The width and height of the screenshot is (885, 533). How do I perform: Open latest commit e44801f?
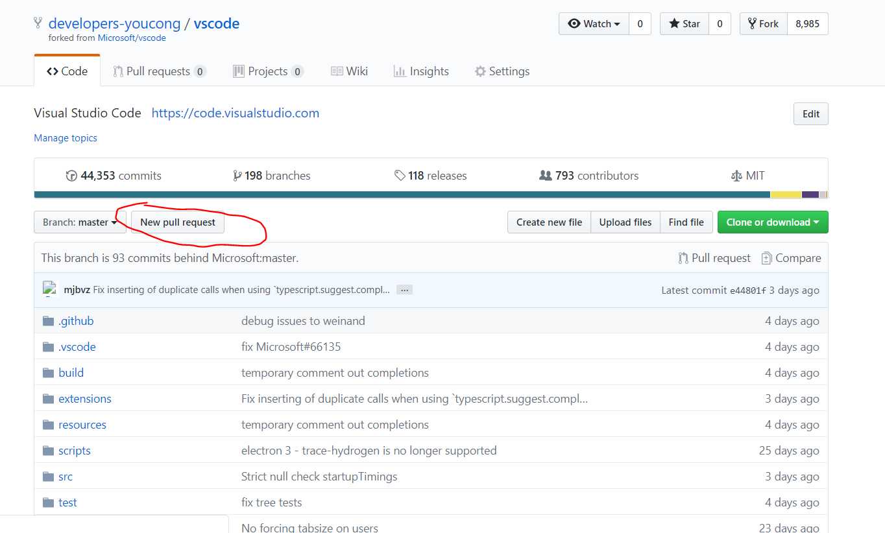click(x=749, y=290)
